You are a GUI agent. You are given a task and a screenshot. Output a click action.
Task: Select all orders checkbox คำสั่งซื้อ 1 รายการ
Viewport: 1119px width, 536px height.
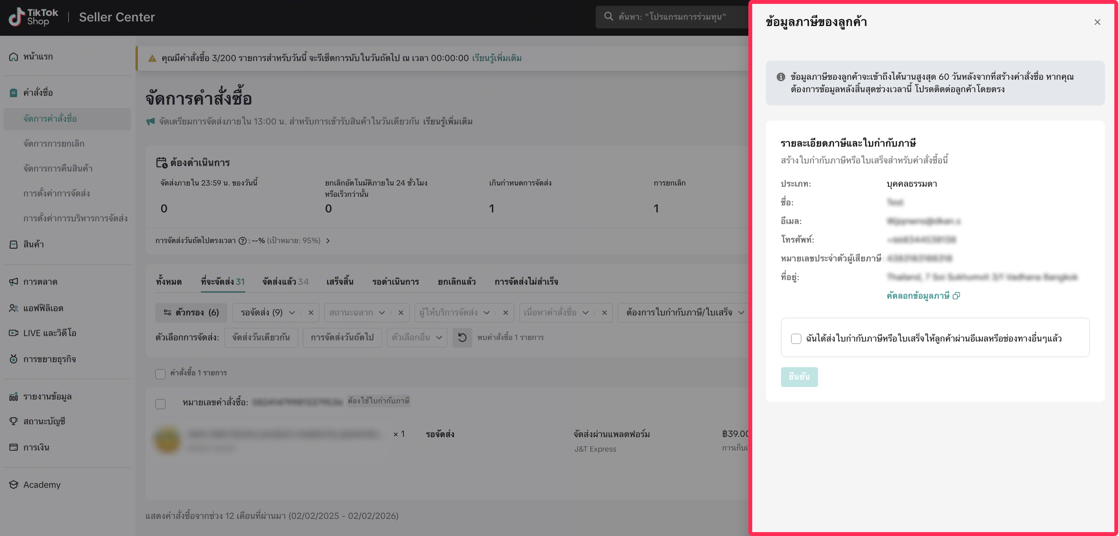tap(160, 374)
